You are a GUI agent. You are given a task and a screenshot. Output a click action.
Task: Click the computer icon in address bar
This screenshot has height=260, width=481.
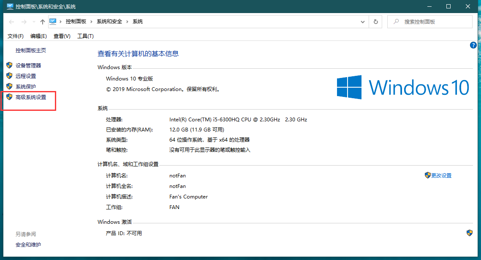tap(53, 21)
